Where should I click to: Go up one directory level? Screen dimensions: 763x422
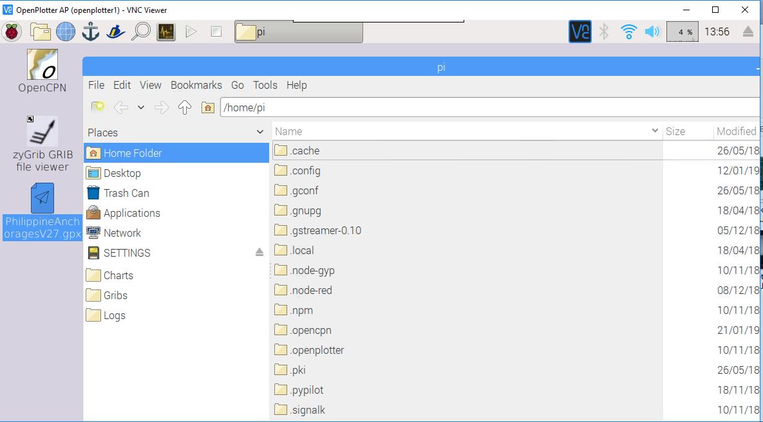coord(184,107)
